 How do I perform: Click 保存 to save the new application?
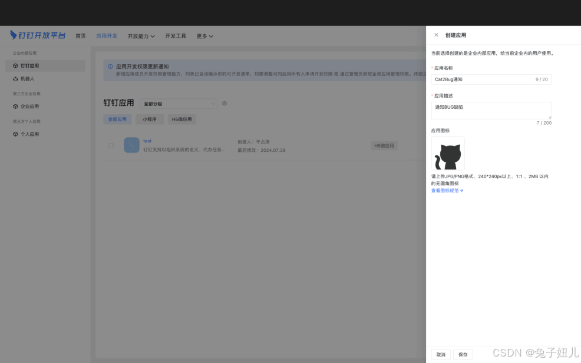click(x=463, y=354)
